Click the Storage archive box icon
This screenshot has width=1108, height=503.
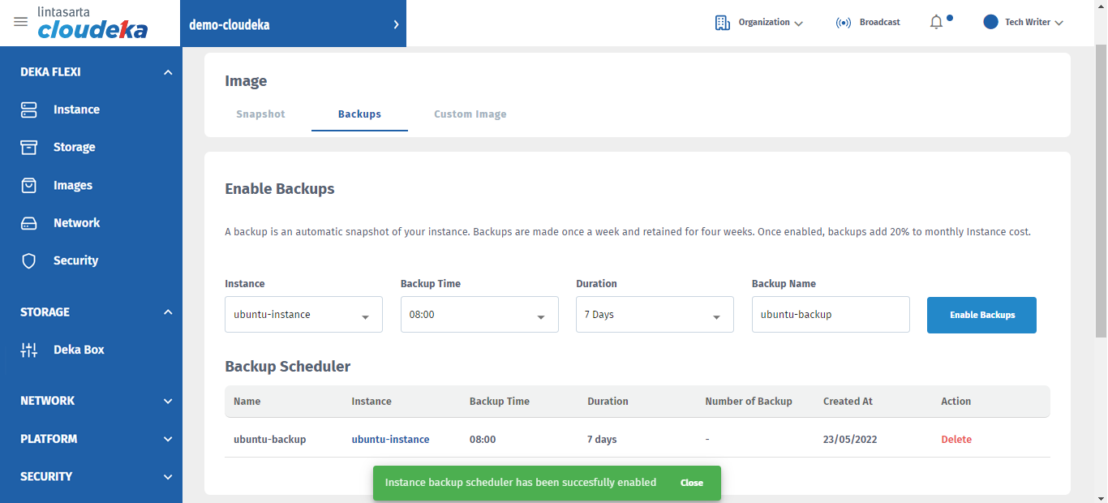pos(29,148)
